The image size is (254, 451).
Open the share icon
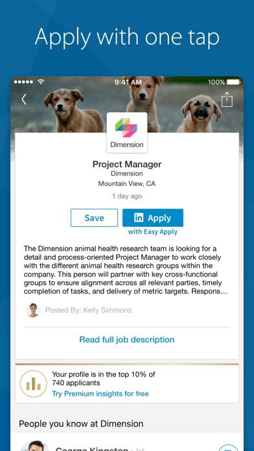point(227,99)
